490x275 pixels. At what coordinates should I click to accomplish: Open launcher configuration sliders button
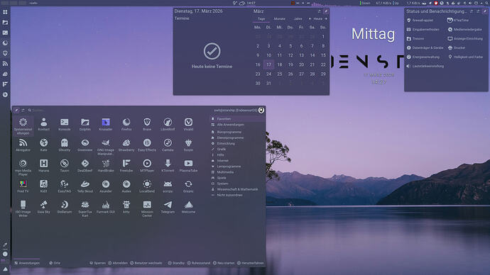coord(23,110)
